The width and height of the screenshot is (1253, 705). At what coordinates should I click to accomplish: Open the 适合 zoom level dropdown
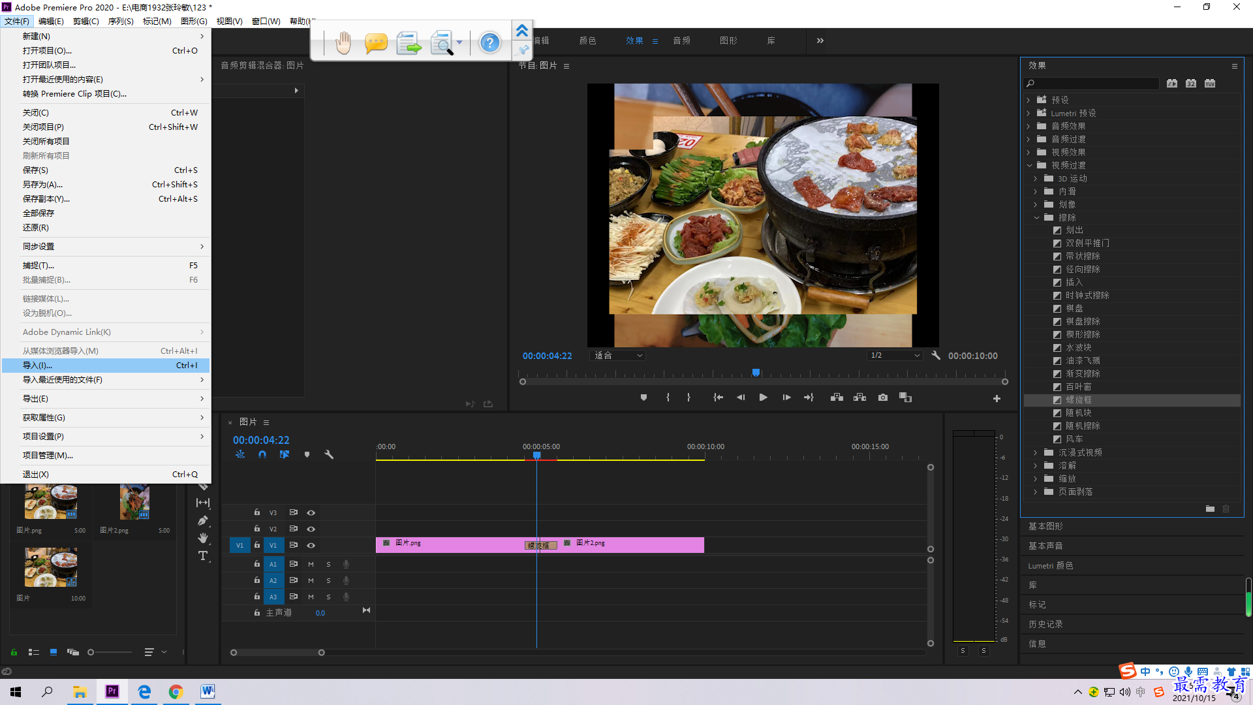pyautogui.click(x=617, y=356)
